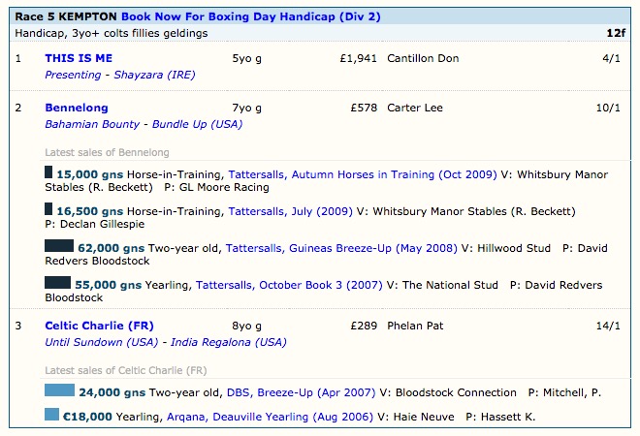Open Tattersalls, July (2009) sale link

point(290,211)
